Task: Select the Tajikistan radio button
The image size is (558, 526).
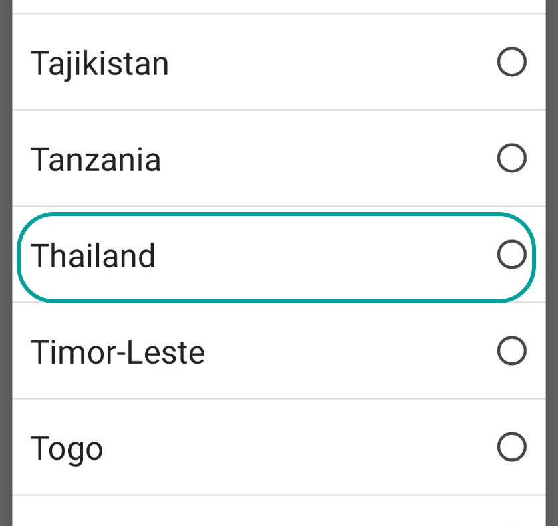Action: (x=512, y=62)
